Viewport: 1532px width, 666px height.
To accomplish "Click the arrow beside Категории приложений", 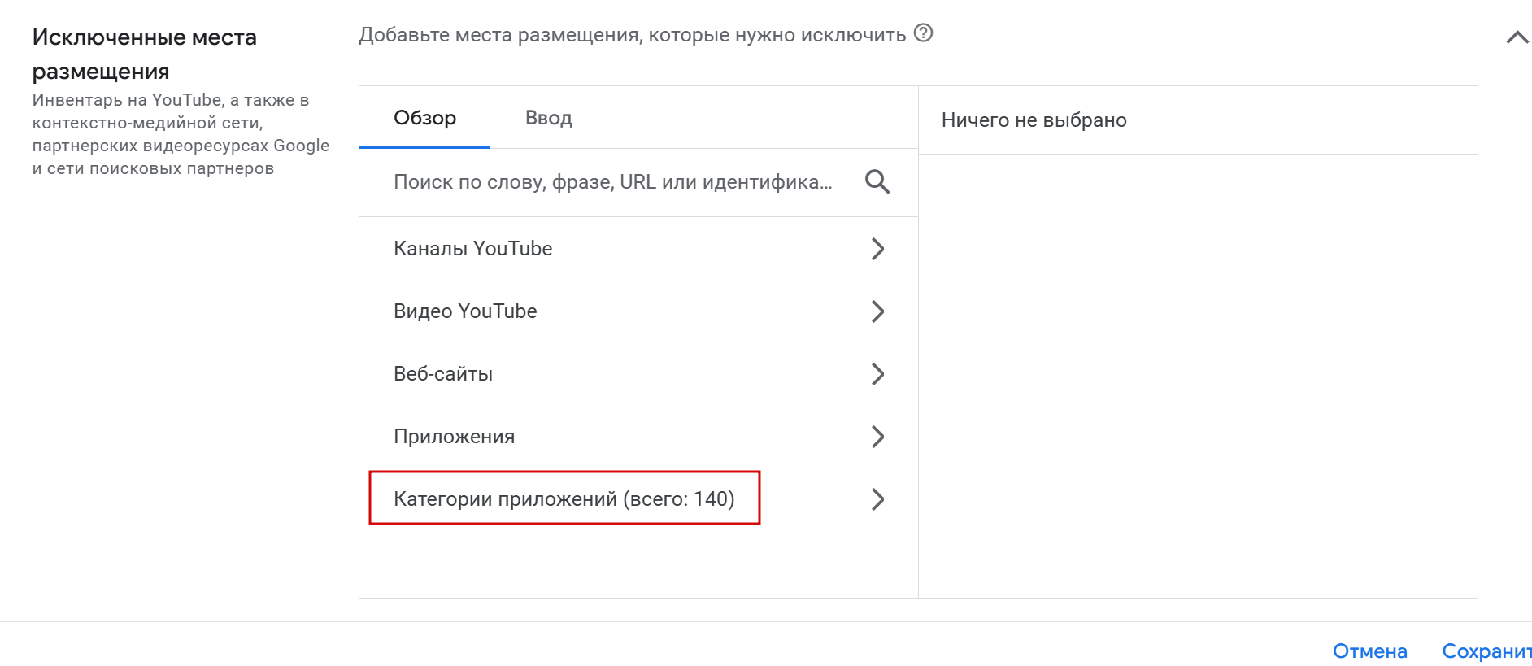I will 877,499.
